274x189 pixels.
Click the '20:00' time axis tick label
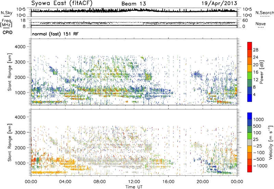pos(203,182)
